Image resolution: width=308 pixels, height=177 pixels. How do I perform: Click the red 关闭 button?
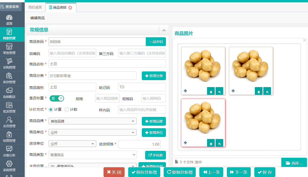point(114,172)
